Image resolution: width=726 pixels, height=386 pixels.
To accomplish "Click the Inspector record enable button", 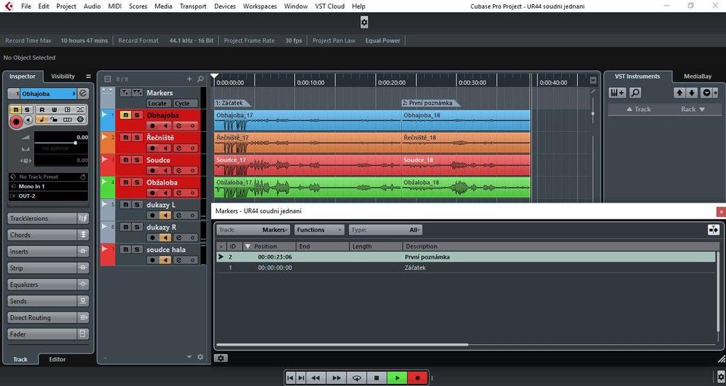I will [16, 122].
